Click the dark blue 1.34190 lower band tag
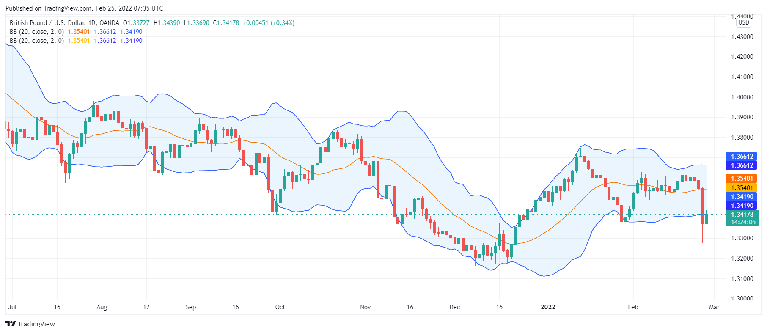 [742, 206]
